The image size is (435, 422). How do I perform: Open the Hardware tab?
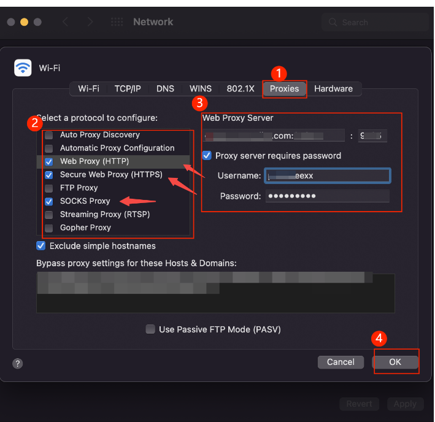(333, 89)
